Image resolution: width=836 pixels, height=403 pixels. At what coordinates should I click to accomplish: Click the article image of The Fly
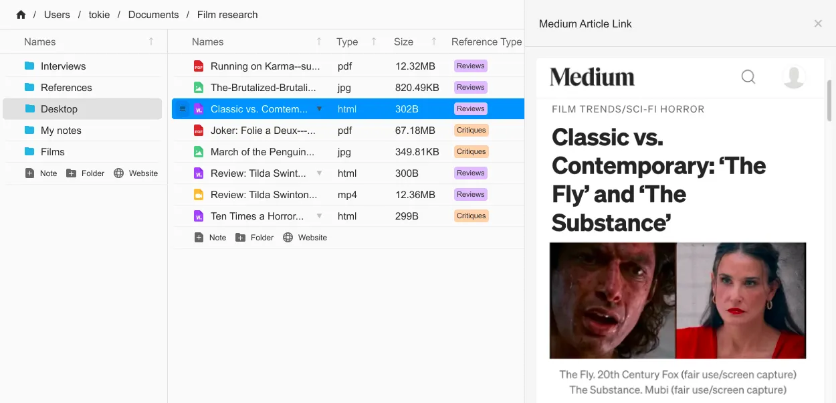click(613, 301)
